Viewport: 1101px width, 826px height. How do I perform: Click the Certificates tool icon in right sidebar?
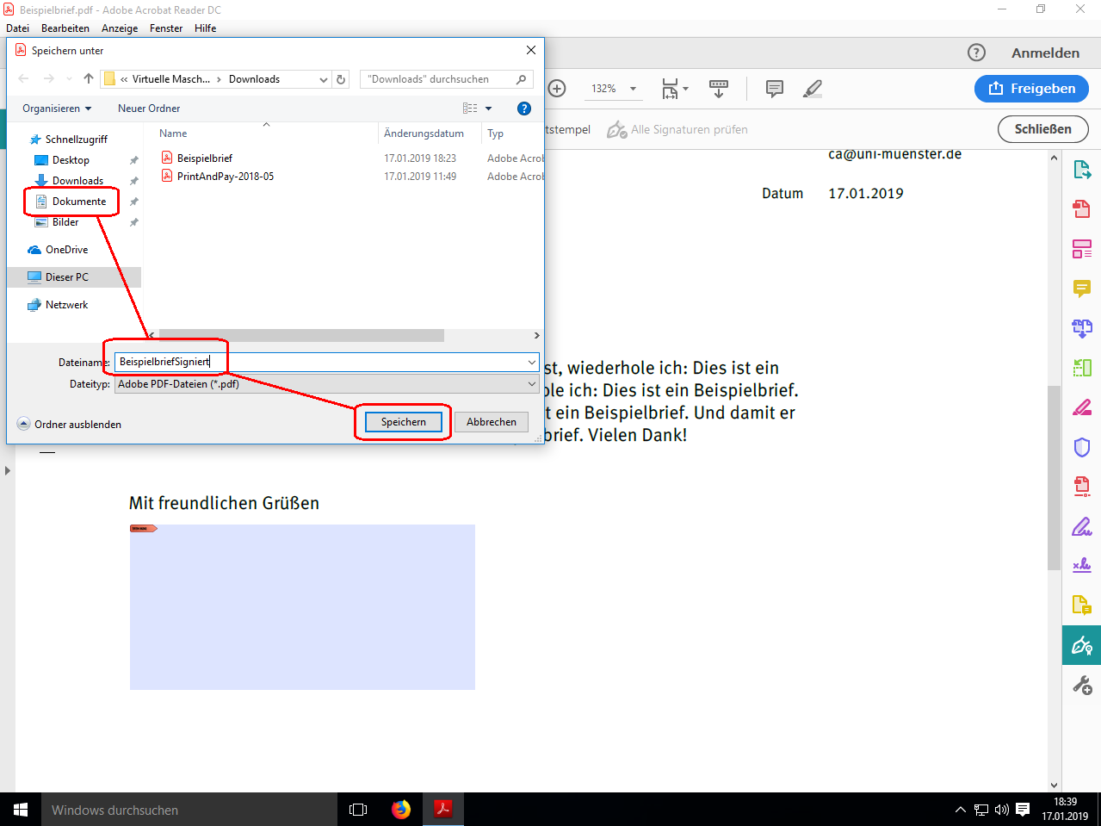pyautogui.click(x=1081, y=645)
